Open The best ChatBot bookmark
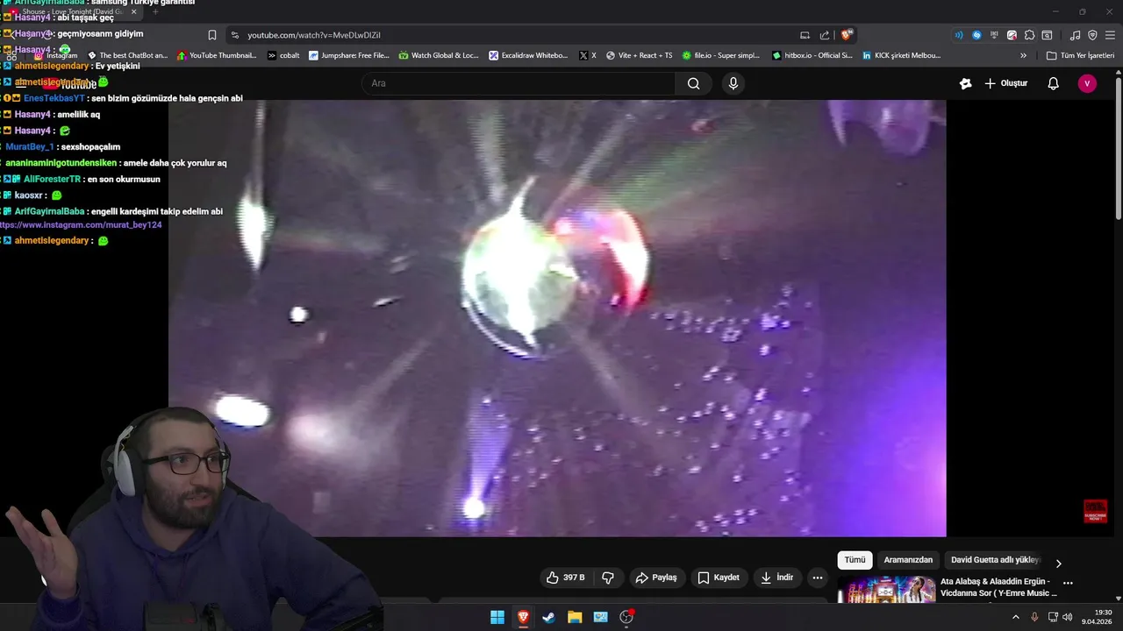This screenshot has height=631, width=1123. [x=127, y=55]
